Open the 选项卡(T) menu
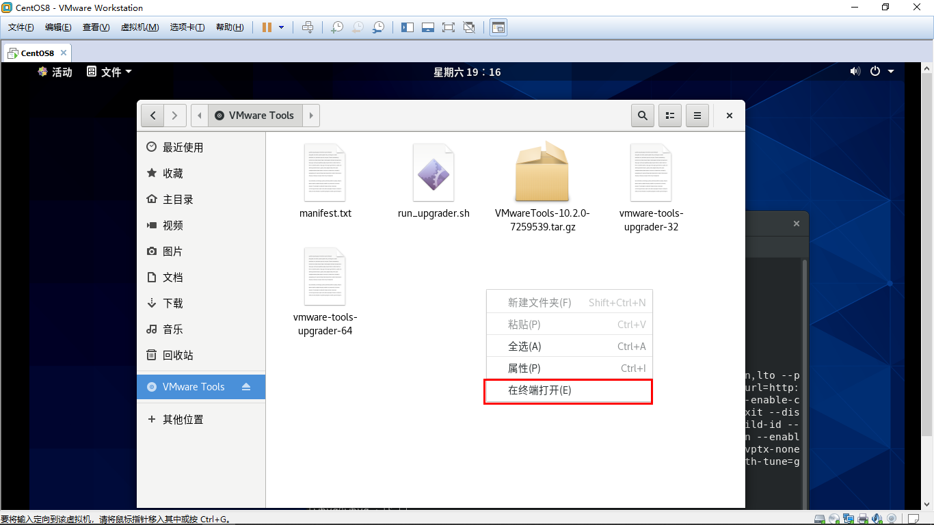This screenshot has width=934, height=525. (187, 27)
